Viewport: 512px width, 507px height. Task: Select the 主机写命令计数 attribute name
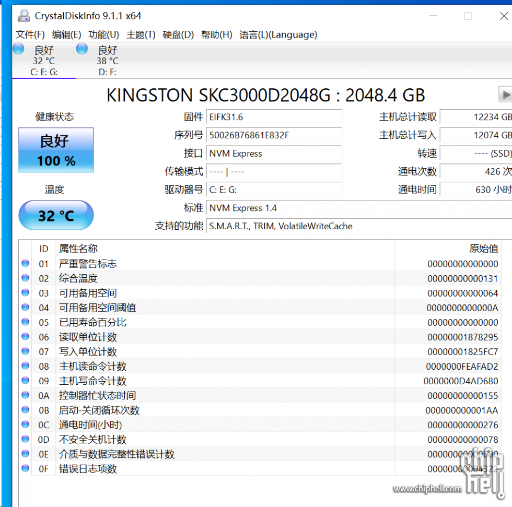[x=93, y=381]
